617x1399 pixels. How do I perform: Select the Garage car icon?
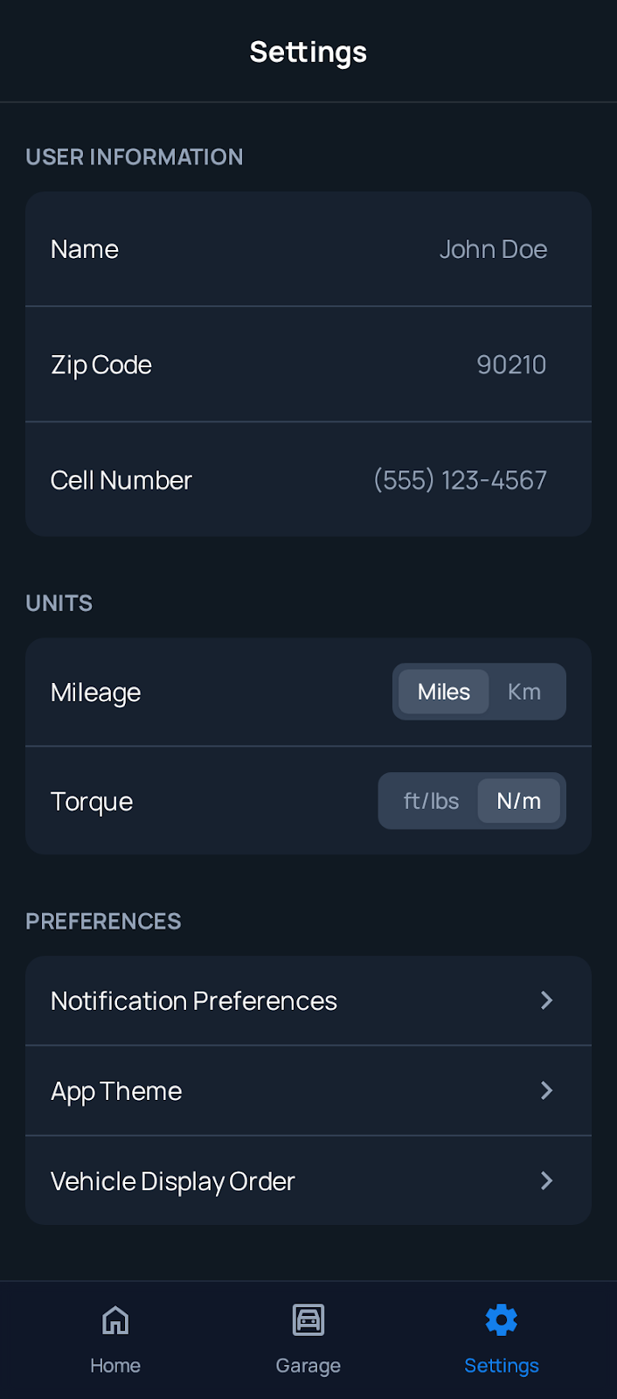[x=308, y=1320]
